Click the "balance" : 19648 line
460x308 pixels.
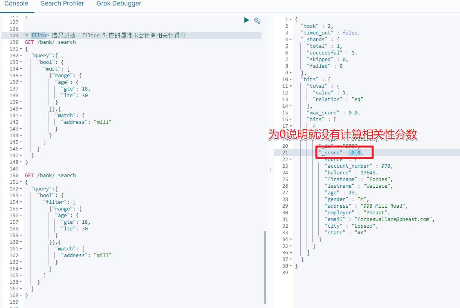tap(351, 173)
